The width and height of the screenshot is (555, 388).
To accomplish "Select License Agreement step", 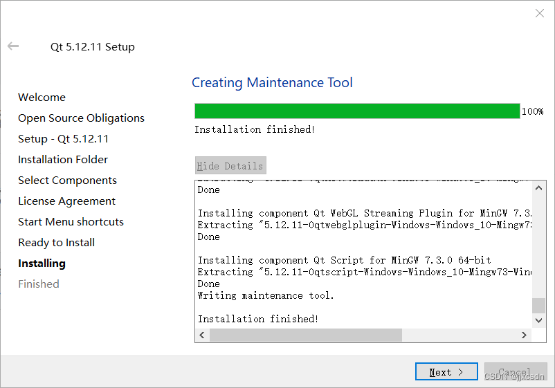I will pos(66,201).
